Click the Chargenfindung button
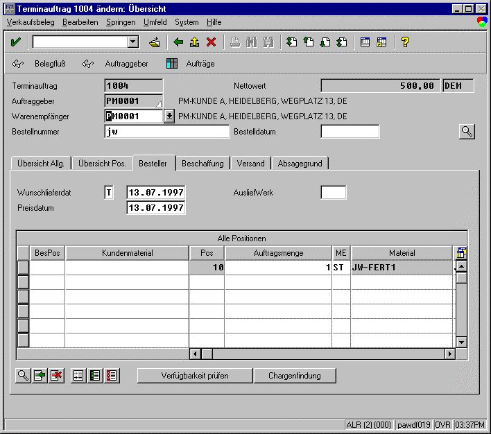The height and width of the screenshot is (434, 491). (295, 376)
